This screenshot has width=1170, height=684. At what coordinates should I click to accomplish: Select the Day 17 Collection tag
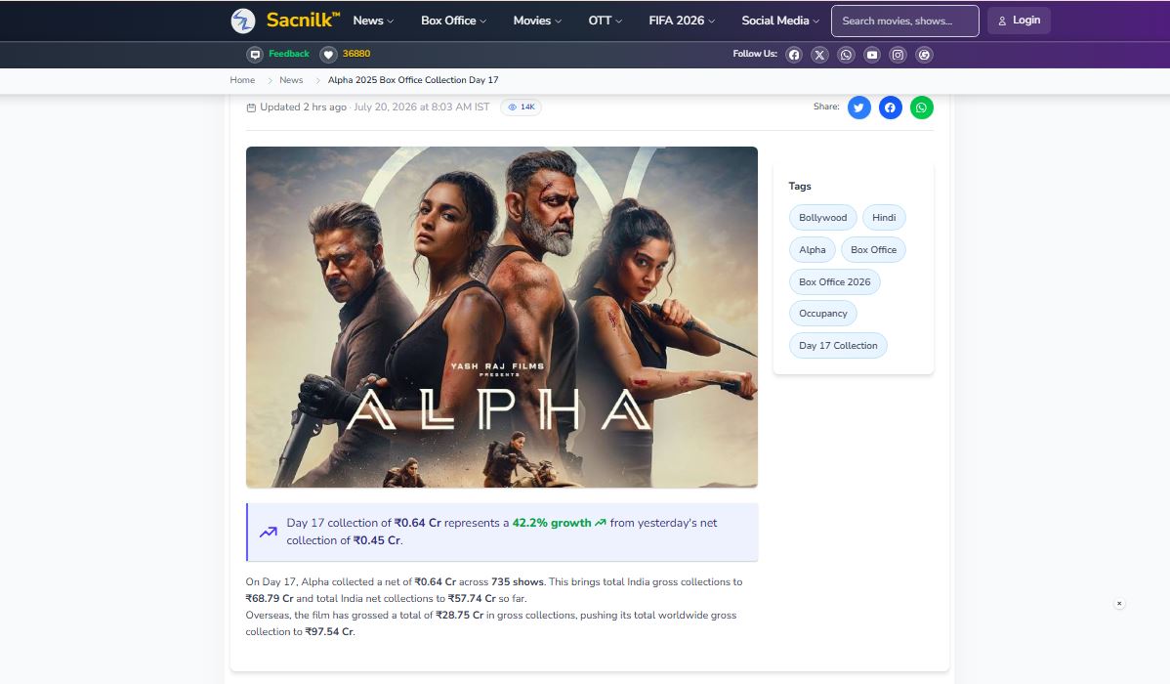[838, 345]
